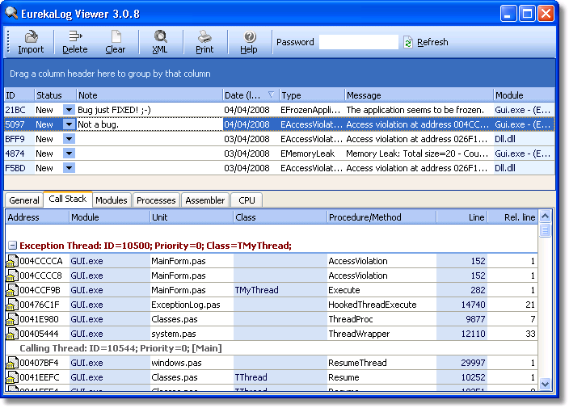The image size is (569, 408).
Task: Select the 'Bug just FIXED! ;-)' note cell
Action: (150, 110)
